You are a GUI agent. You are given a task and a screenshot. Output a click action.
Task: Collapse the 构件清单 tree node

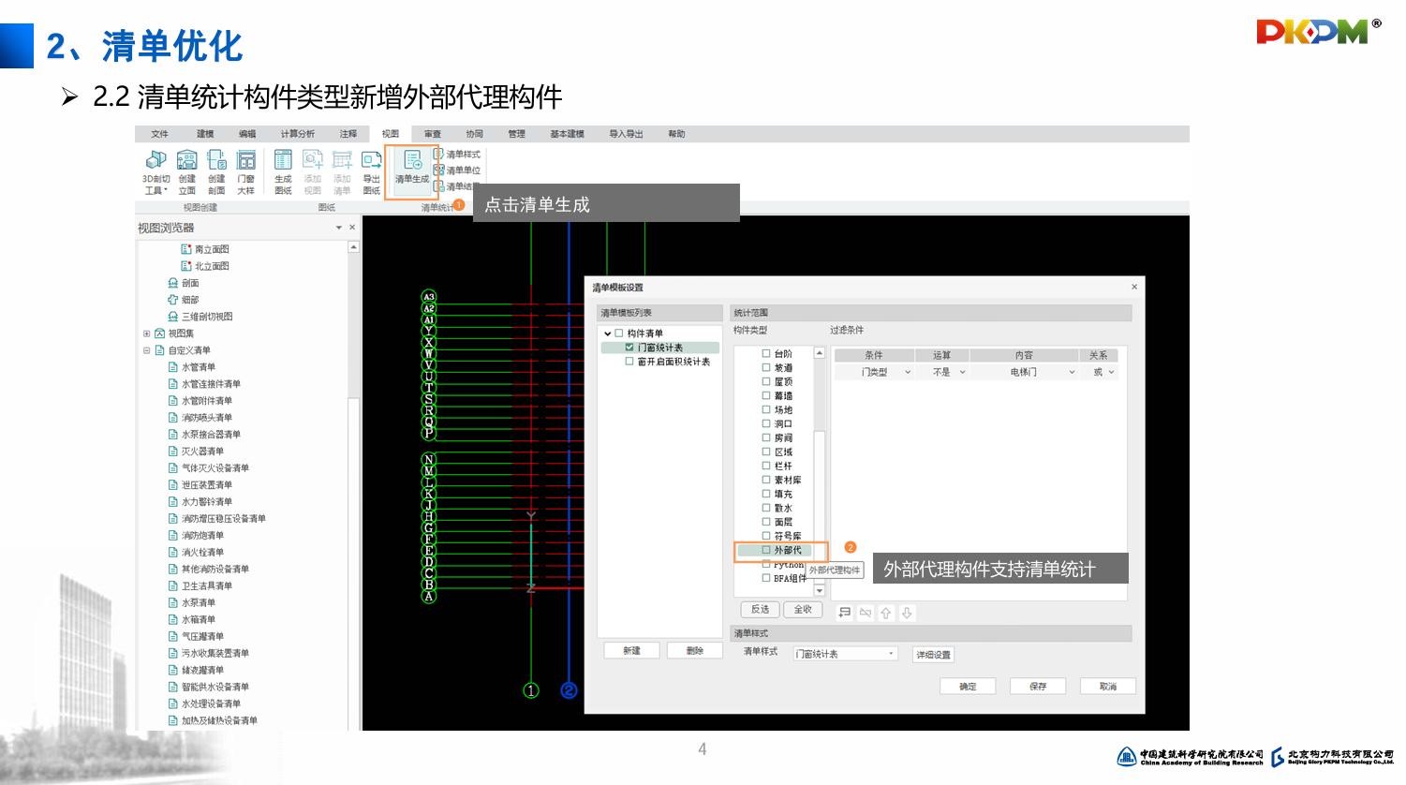point(607,333)
